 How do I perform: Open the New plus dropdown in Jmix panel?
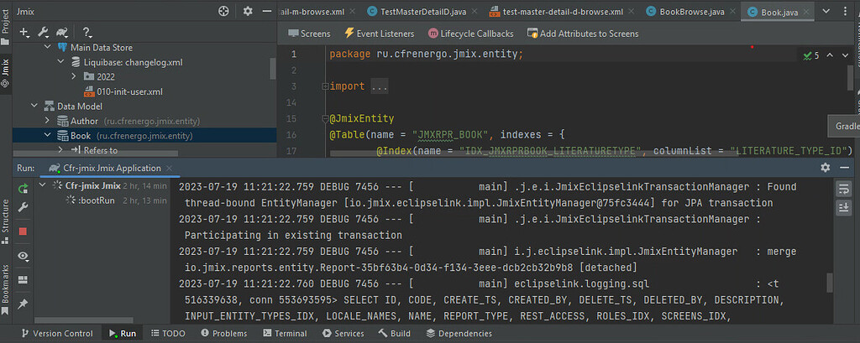(x=25, y=33)
